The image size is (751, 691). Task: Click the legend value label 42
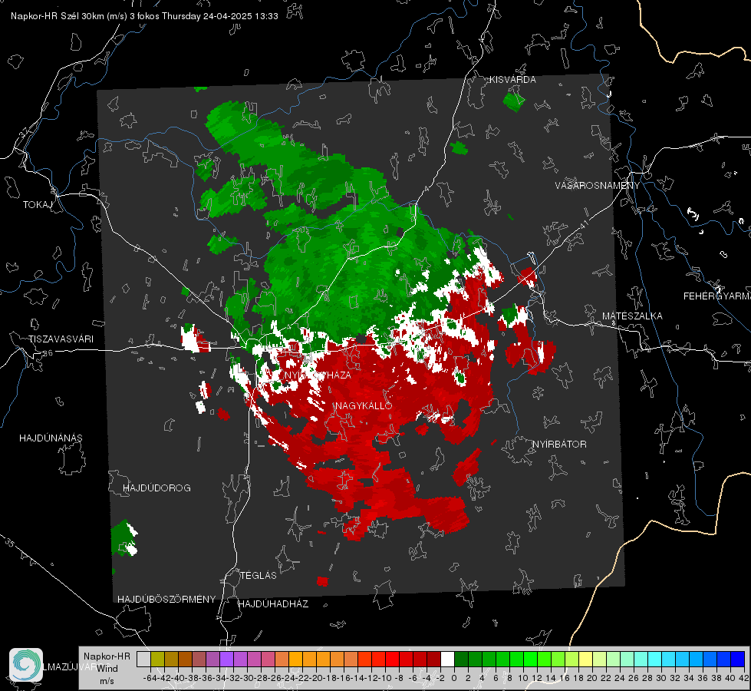744,678
